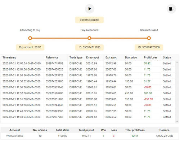Start the bot with the play button
Screen dimensions: 180x142
[x=90, y=9]
